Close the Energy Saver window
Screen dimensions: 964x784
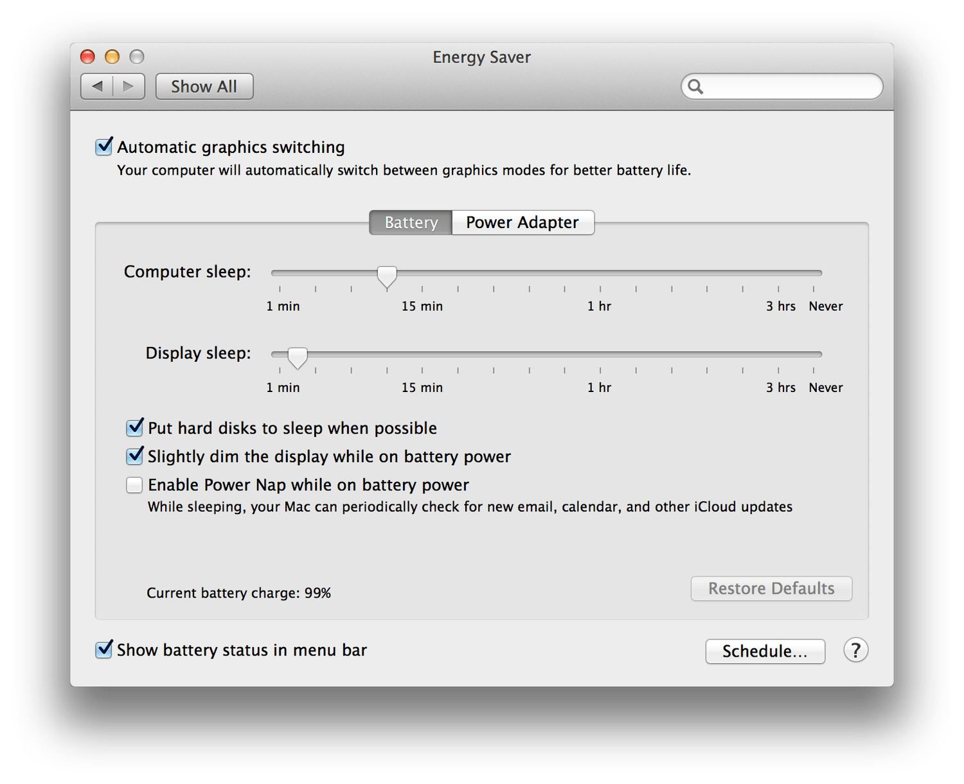point(87,57)
